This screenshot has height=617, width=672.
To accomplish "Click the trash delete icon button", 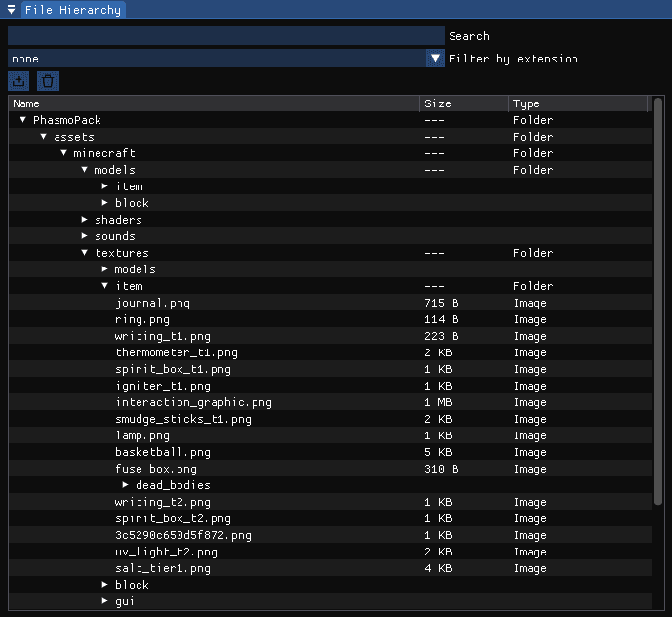I will [x=48, y=81].
